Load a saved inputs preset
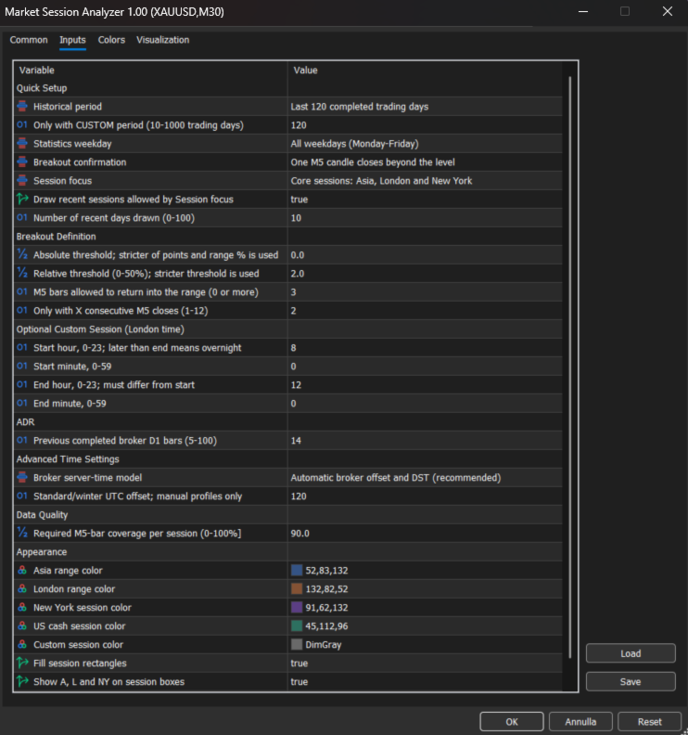Screen dimensions: 688x735 tap(631, 653)
